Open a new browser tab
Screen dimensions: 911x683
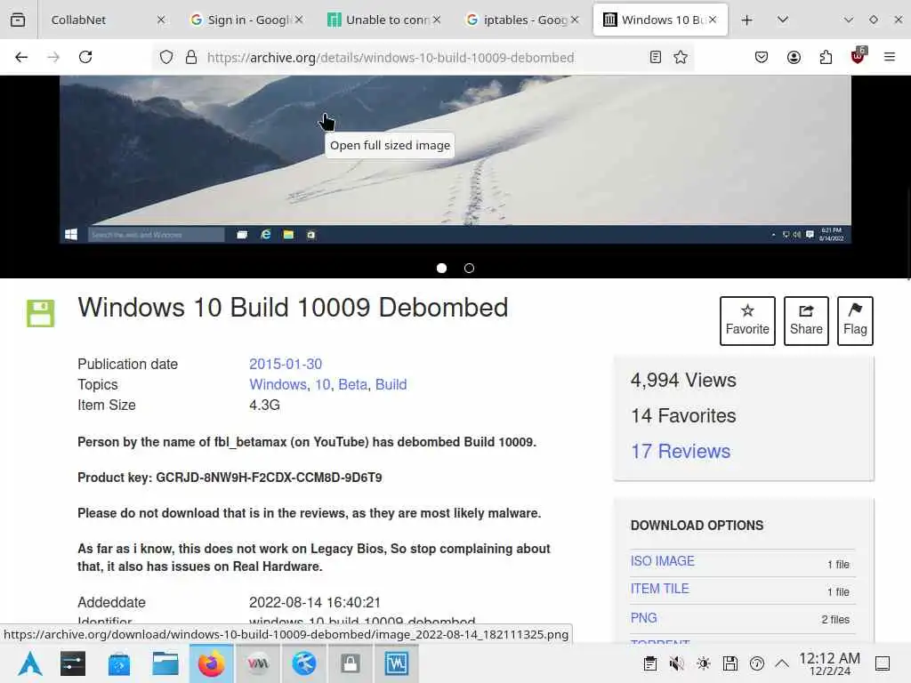coord(747,20)
